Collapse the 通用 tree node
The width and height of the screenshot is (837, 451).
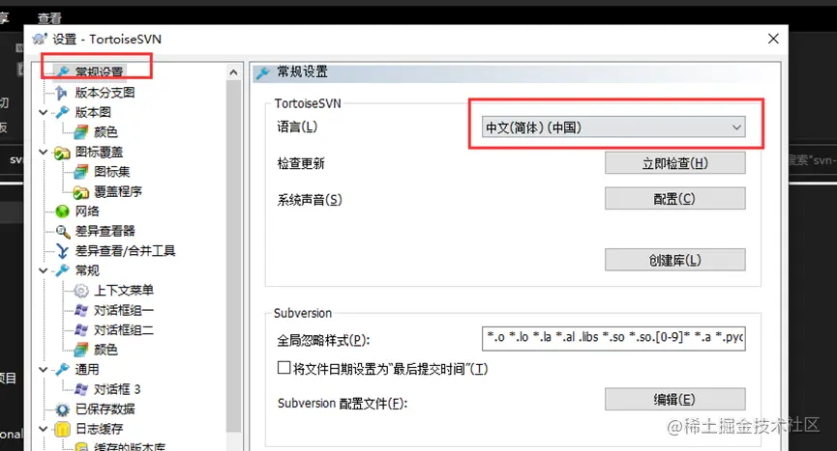click(x=44, y=370)
